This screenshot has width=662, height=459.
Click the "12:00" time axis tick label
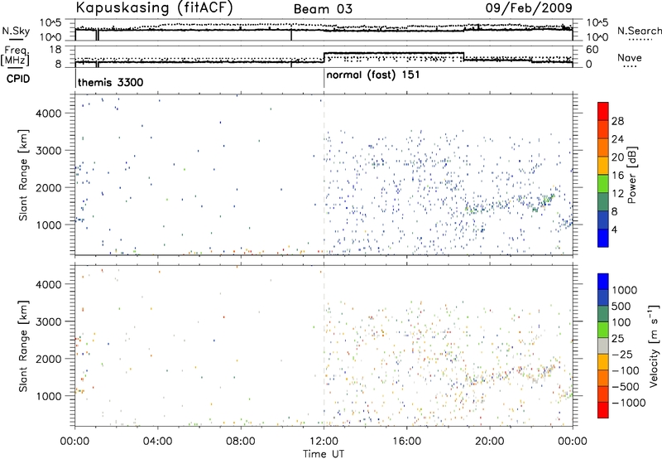tap(324, 441)
